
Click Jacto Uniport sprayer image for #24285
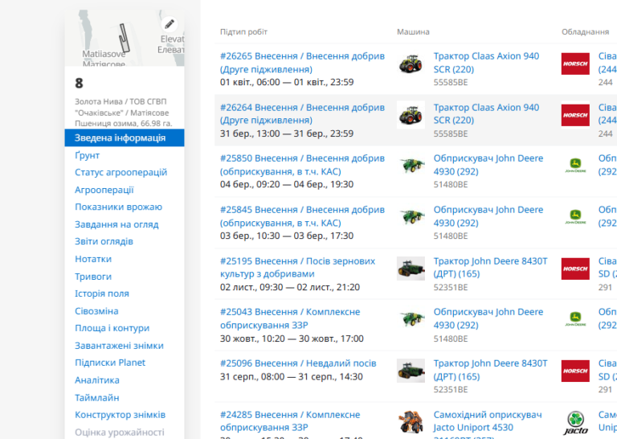coord(411,422)
